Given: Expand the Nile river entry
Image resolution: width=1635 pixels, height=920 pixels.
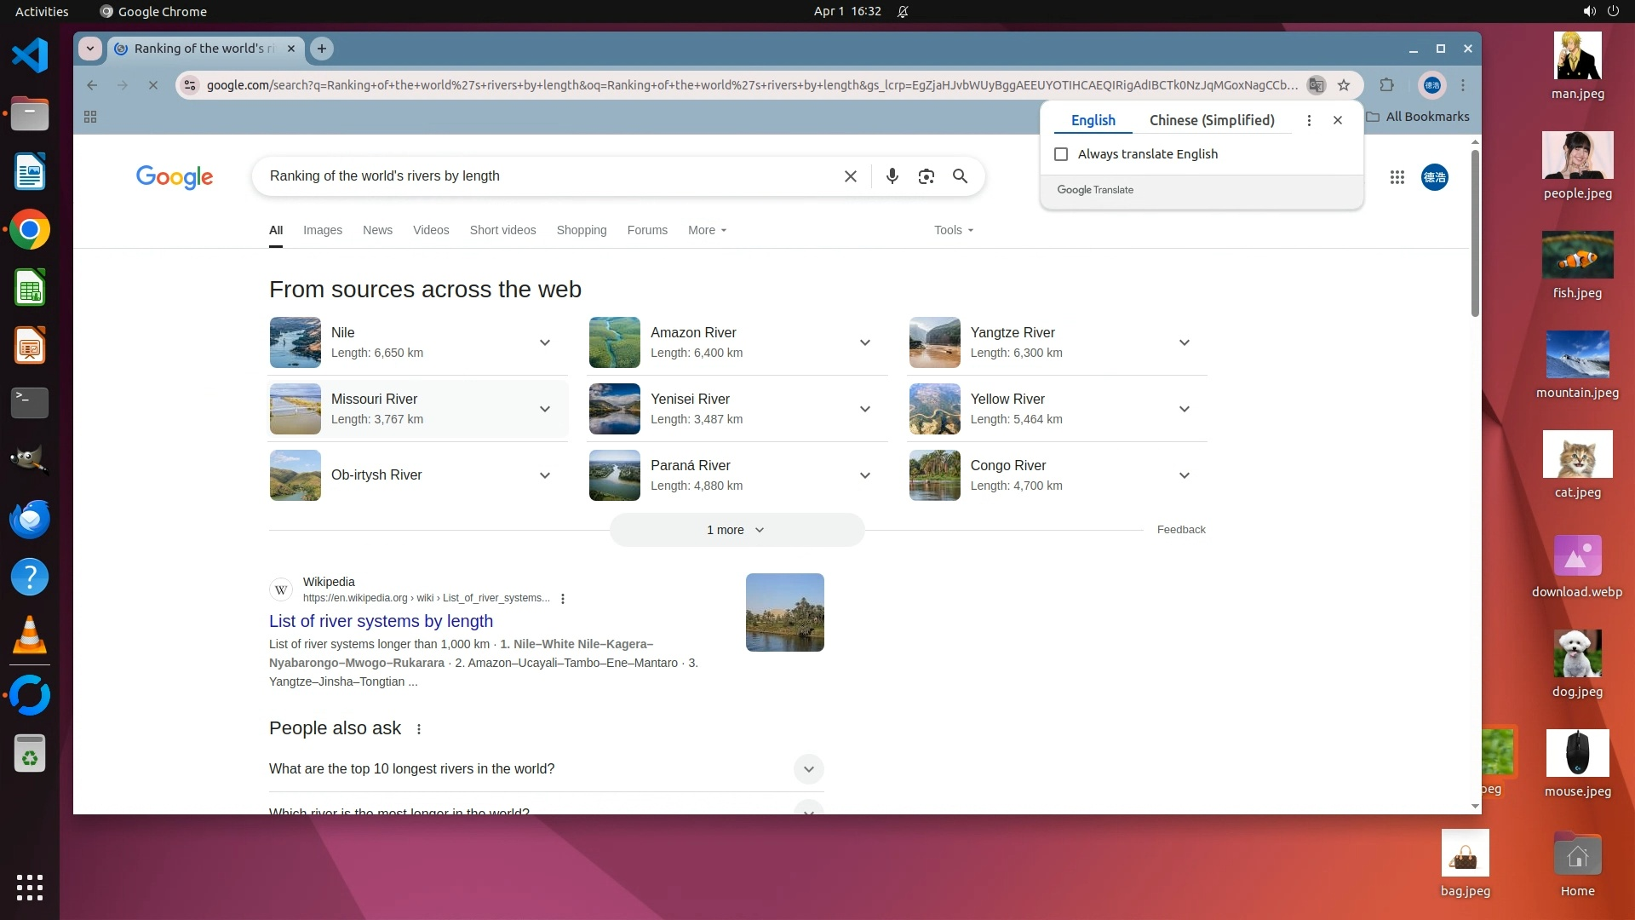Looking at the screenshot, I should coord(544,342).
